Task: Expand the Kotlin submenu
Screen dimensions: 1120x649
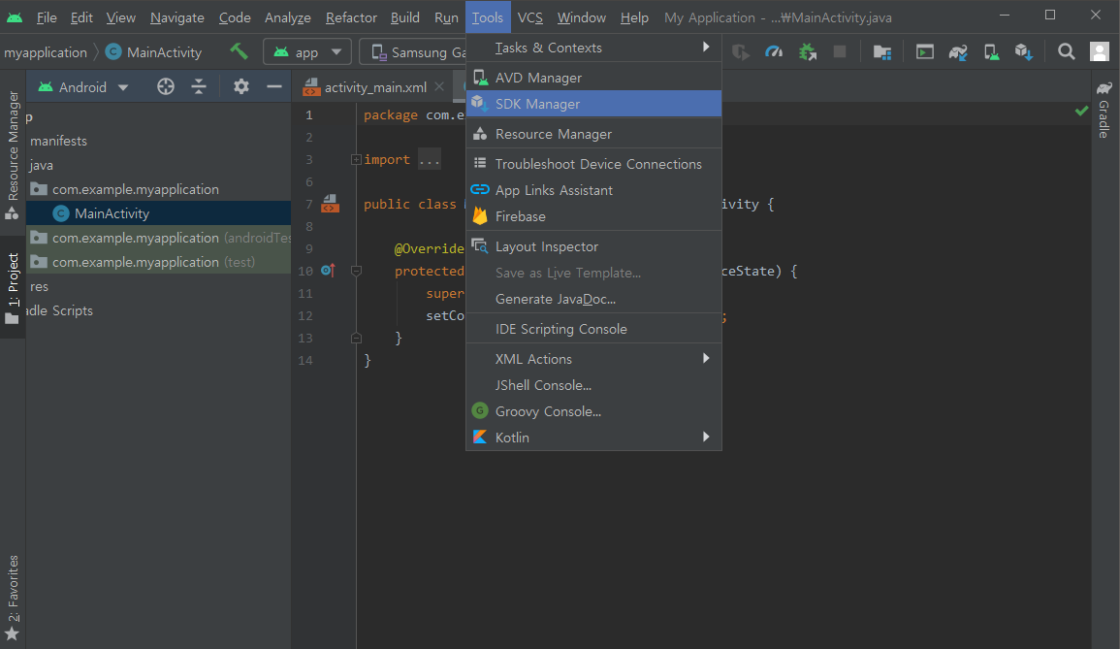Action: click(593, 438)
